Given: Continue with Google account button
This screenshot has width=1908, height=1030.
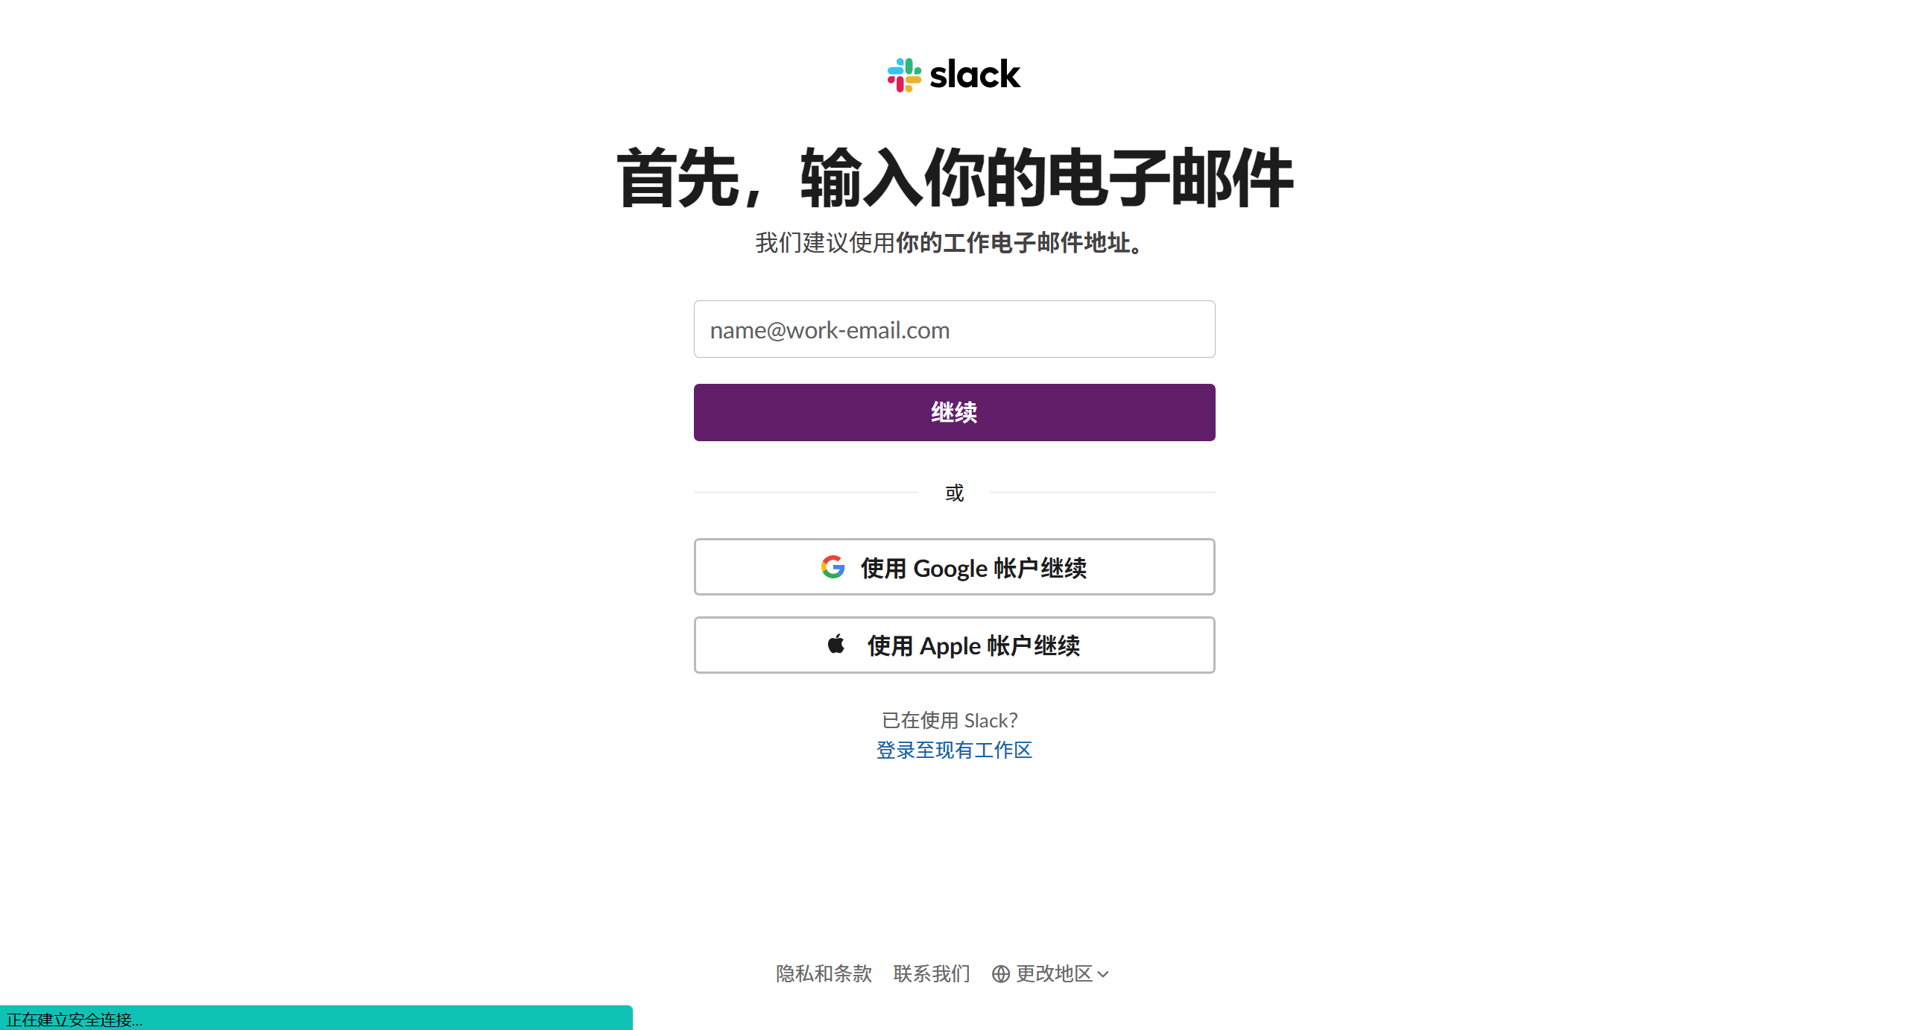Looking at the screenshot, I should click(954, 567).
